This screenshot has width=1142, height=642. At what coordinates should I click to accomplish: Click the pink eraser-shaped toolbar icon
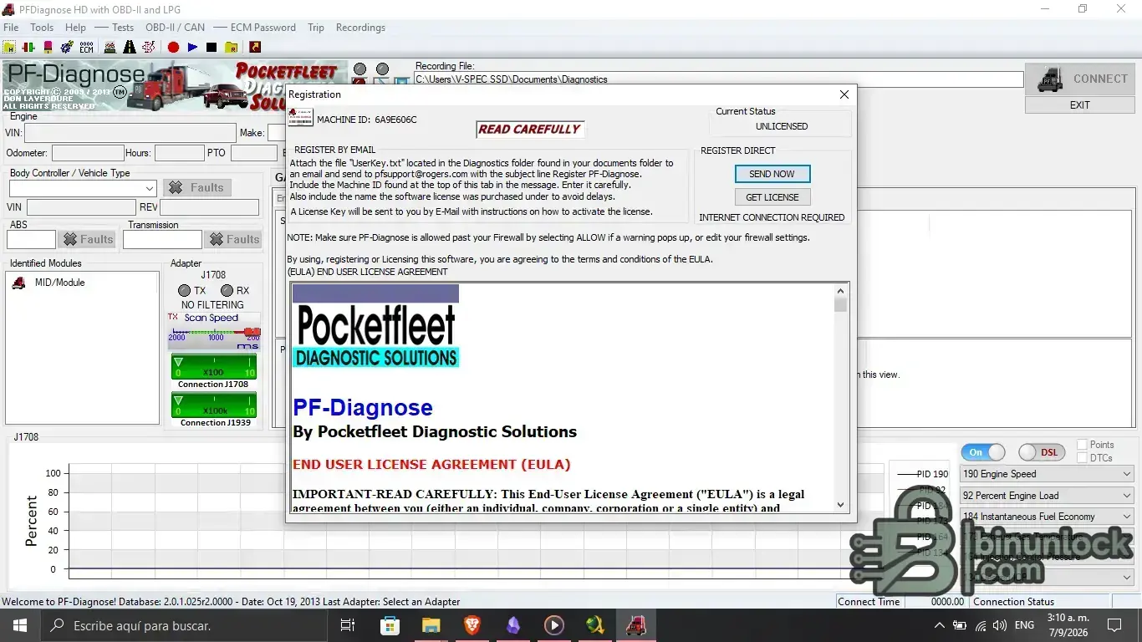48,48
